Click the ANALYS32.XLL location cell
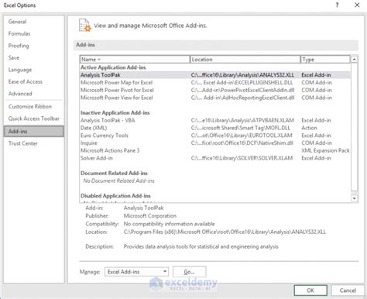This screenshot has height=299, width=367. [242, 75]
